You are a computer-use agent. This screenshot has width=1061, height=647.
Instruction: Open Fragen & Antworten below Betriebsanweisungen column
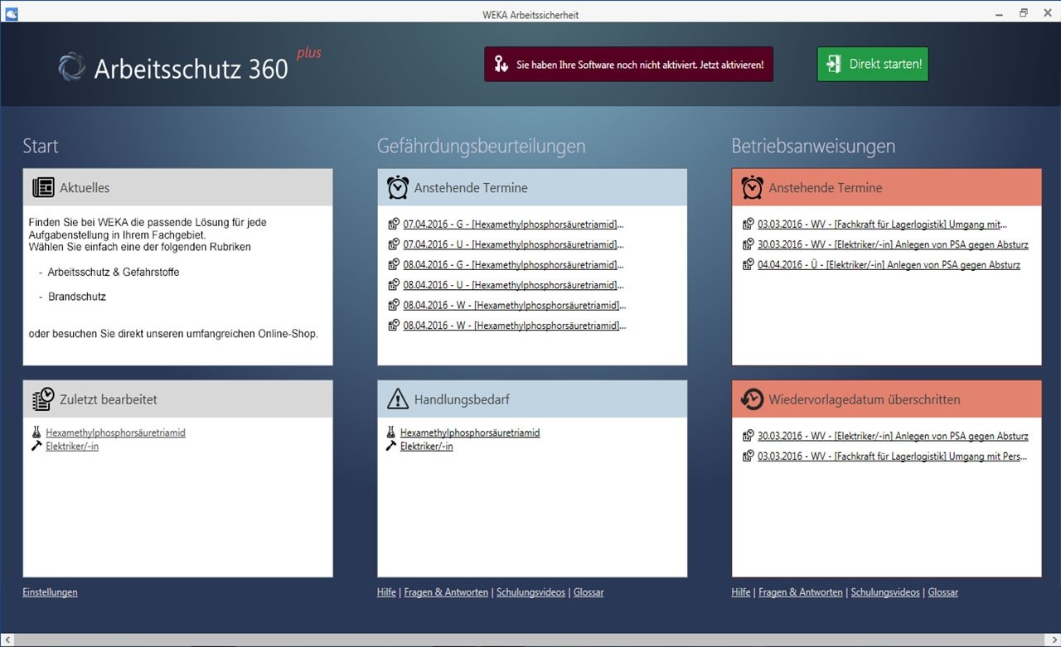(801, 592)
